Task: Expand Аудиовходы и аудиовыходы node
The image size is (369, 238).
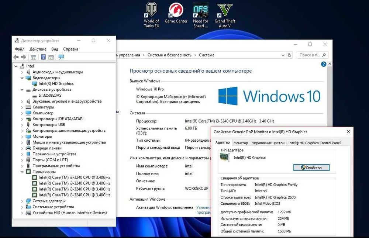Action: 22,72
